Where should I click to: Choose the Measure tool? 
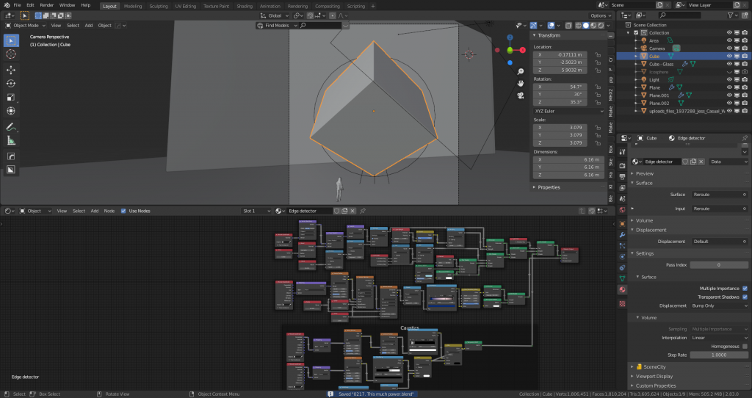10,140
